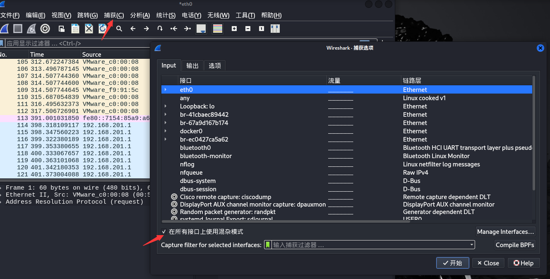Expand the eth0 interface row
Viewport: 550px width, 279px height.
(166, 89)
